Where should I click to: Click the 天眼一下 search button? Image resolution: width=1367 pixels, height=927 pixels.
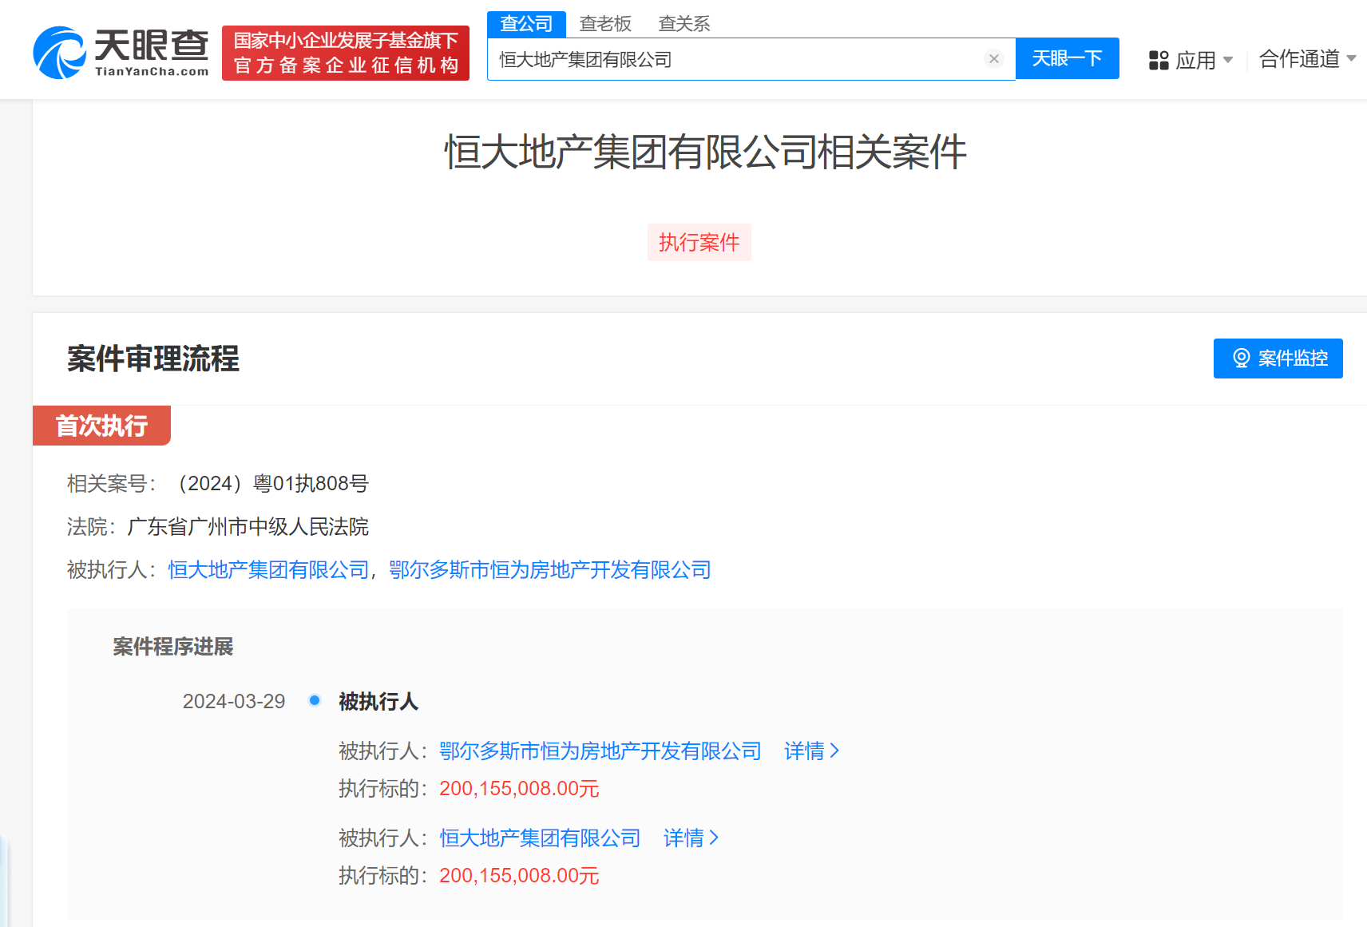pyautogui.click(x=1067, y=58)
